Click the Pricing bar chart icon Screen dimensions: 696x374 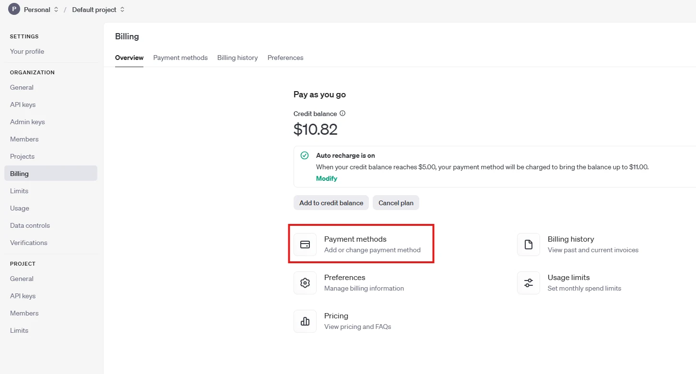coord(305,321)
